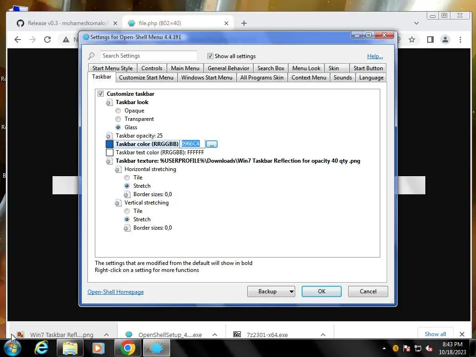Switch to the Start Menu Style tab
Screen dimensions: 476x357
click(112, 68)
